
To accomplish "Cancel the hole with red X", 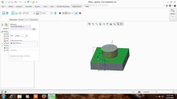I will 80,13.
